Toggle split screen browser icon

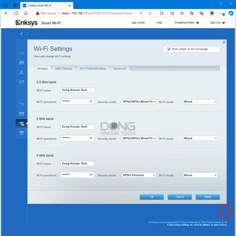click(172, 13)
